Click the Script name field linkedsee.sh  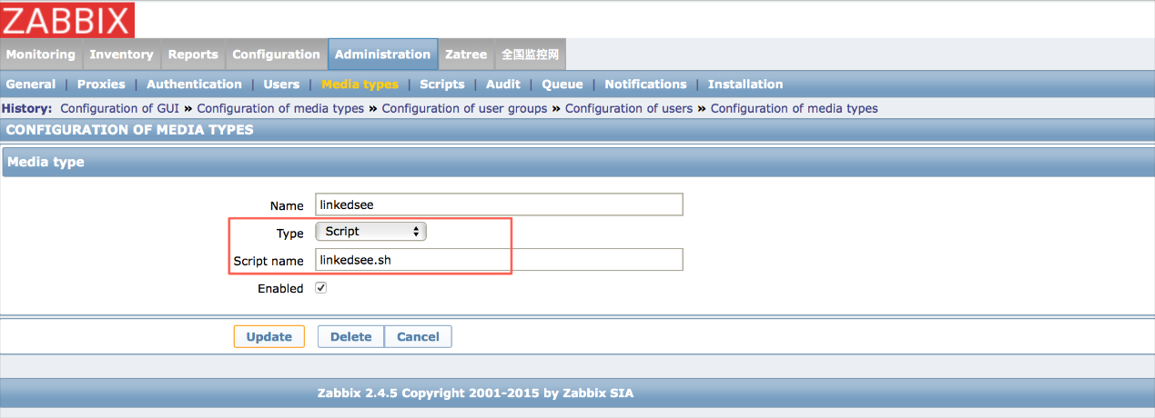point(499,260)
